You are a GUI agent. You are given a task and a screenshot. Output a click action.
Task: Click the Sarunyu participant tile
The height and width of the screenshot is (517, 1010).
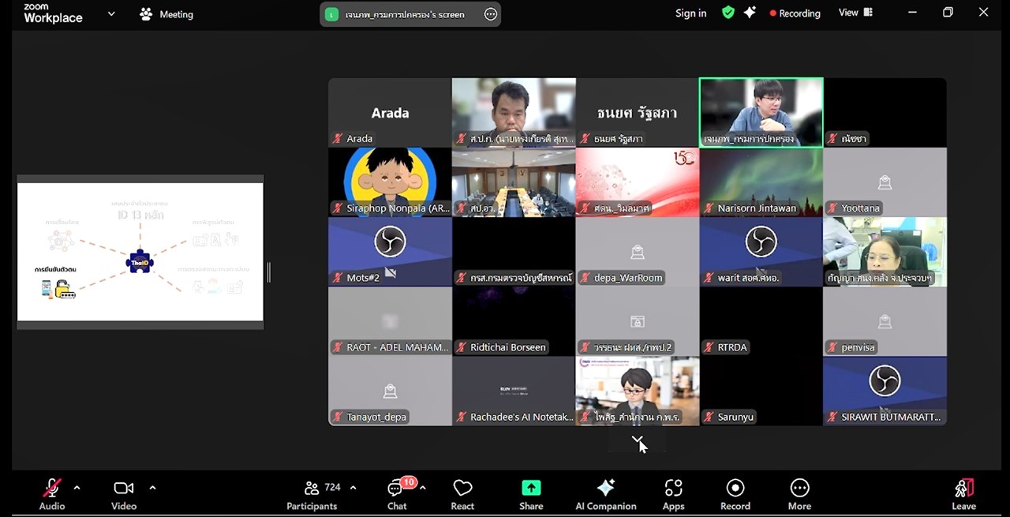click(761, 391)
